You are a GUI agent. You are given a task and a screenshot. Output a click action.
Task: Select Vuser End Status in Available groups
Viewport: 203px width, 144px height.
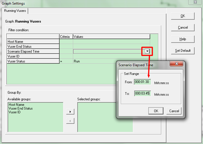click(x=20, y=109)
